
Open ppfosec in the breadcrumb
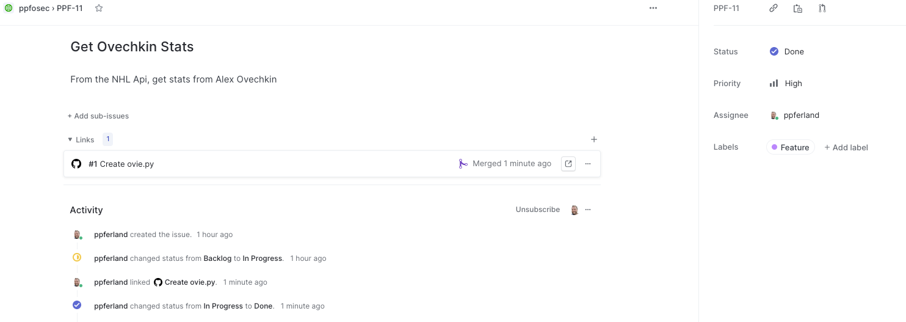34,8
